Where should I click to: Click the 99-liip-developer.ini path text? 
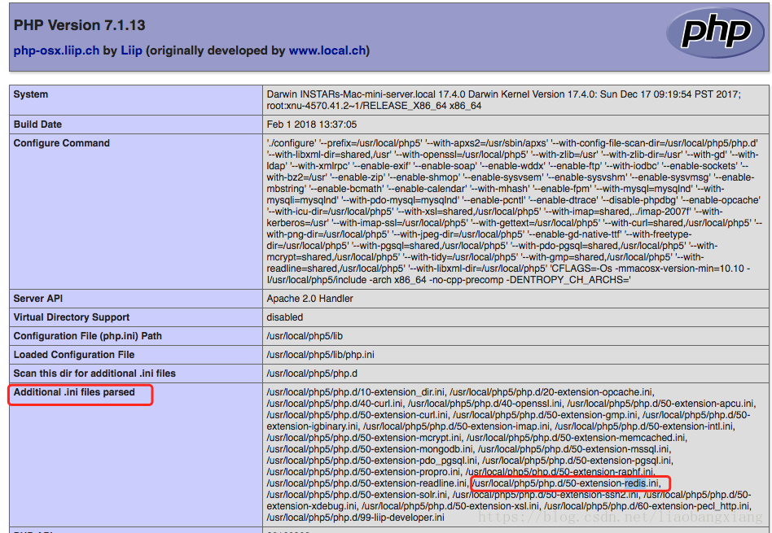[356, 518]
